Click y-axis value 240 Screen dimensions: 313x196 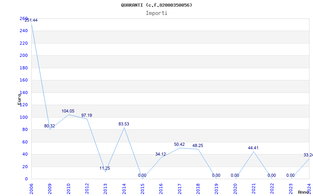point(23,31)
